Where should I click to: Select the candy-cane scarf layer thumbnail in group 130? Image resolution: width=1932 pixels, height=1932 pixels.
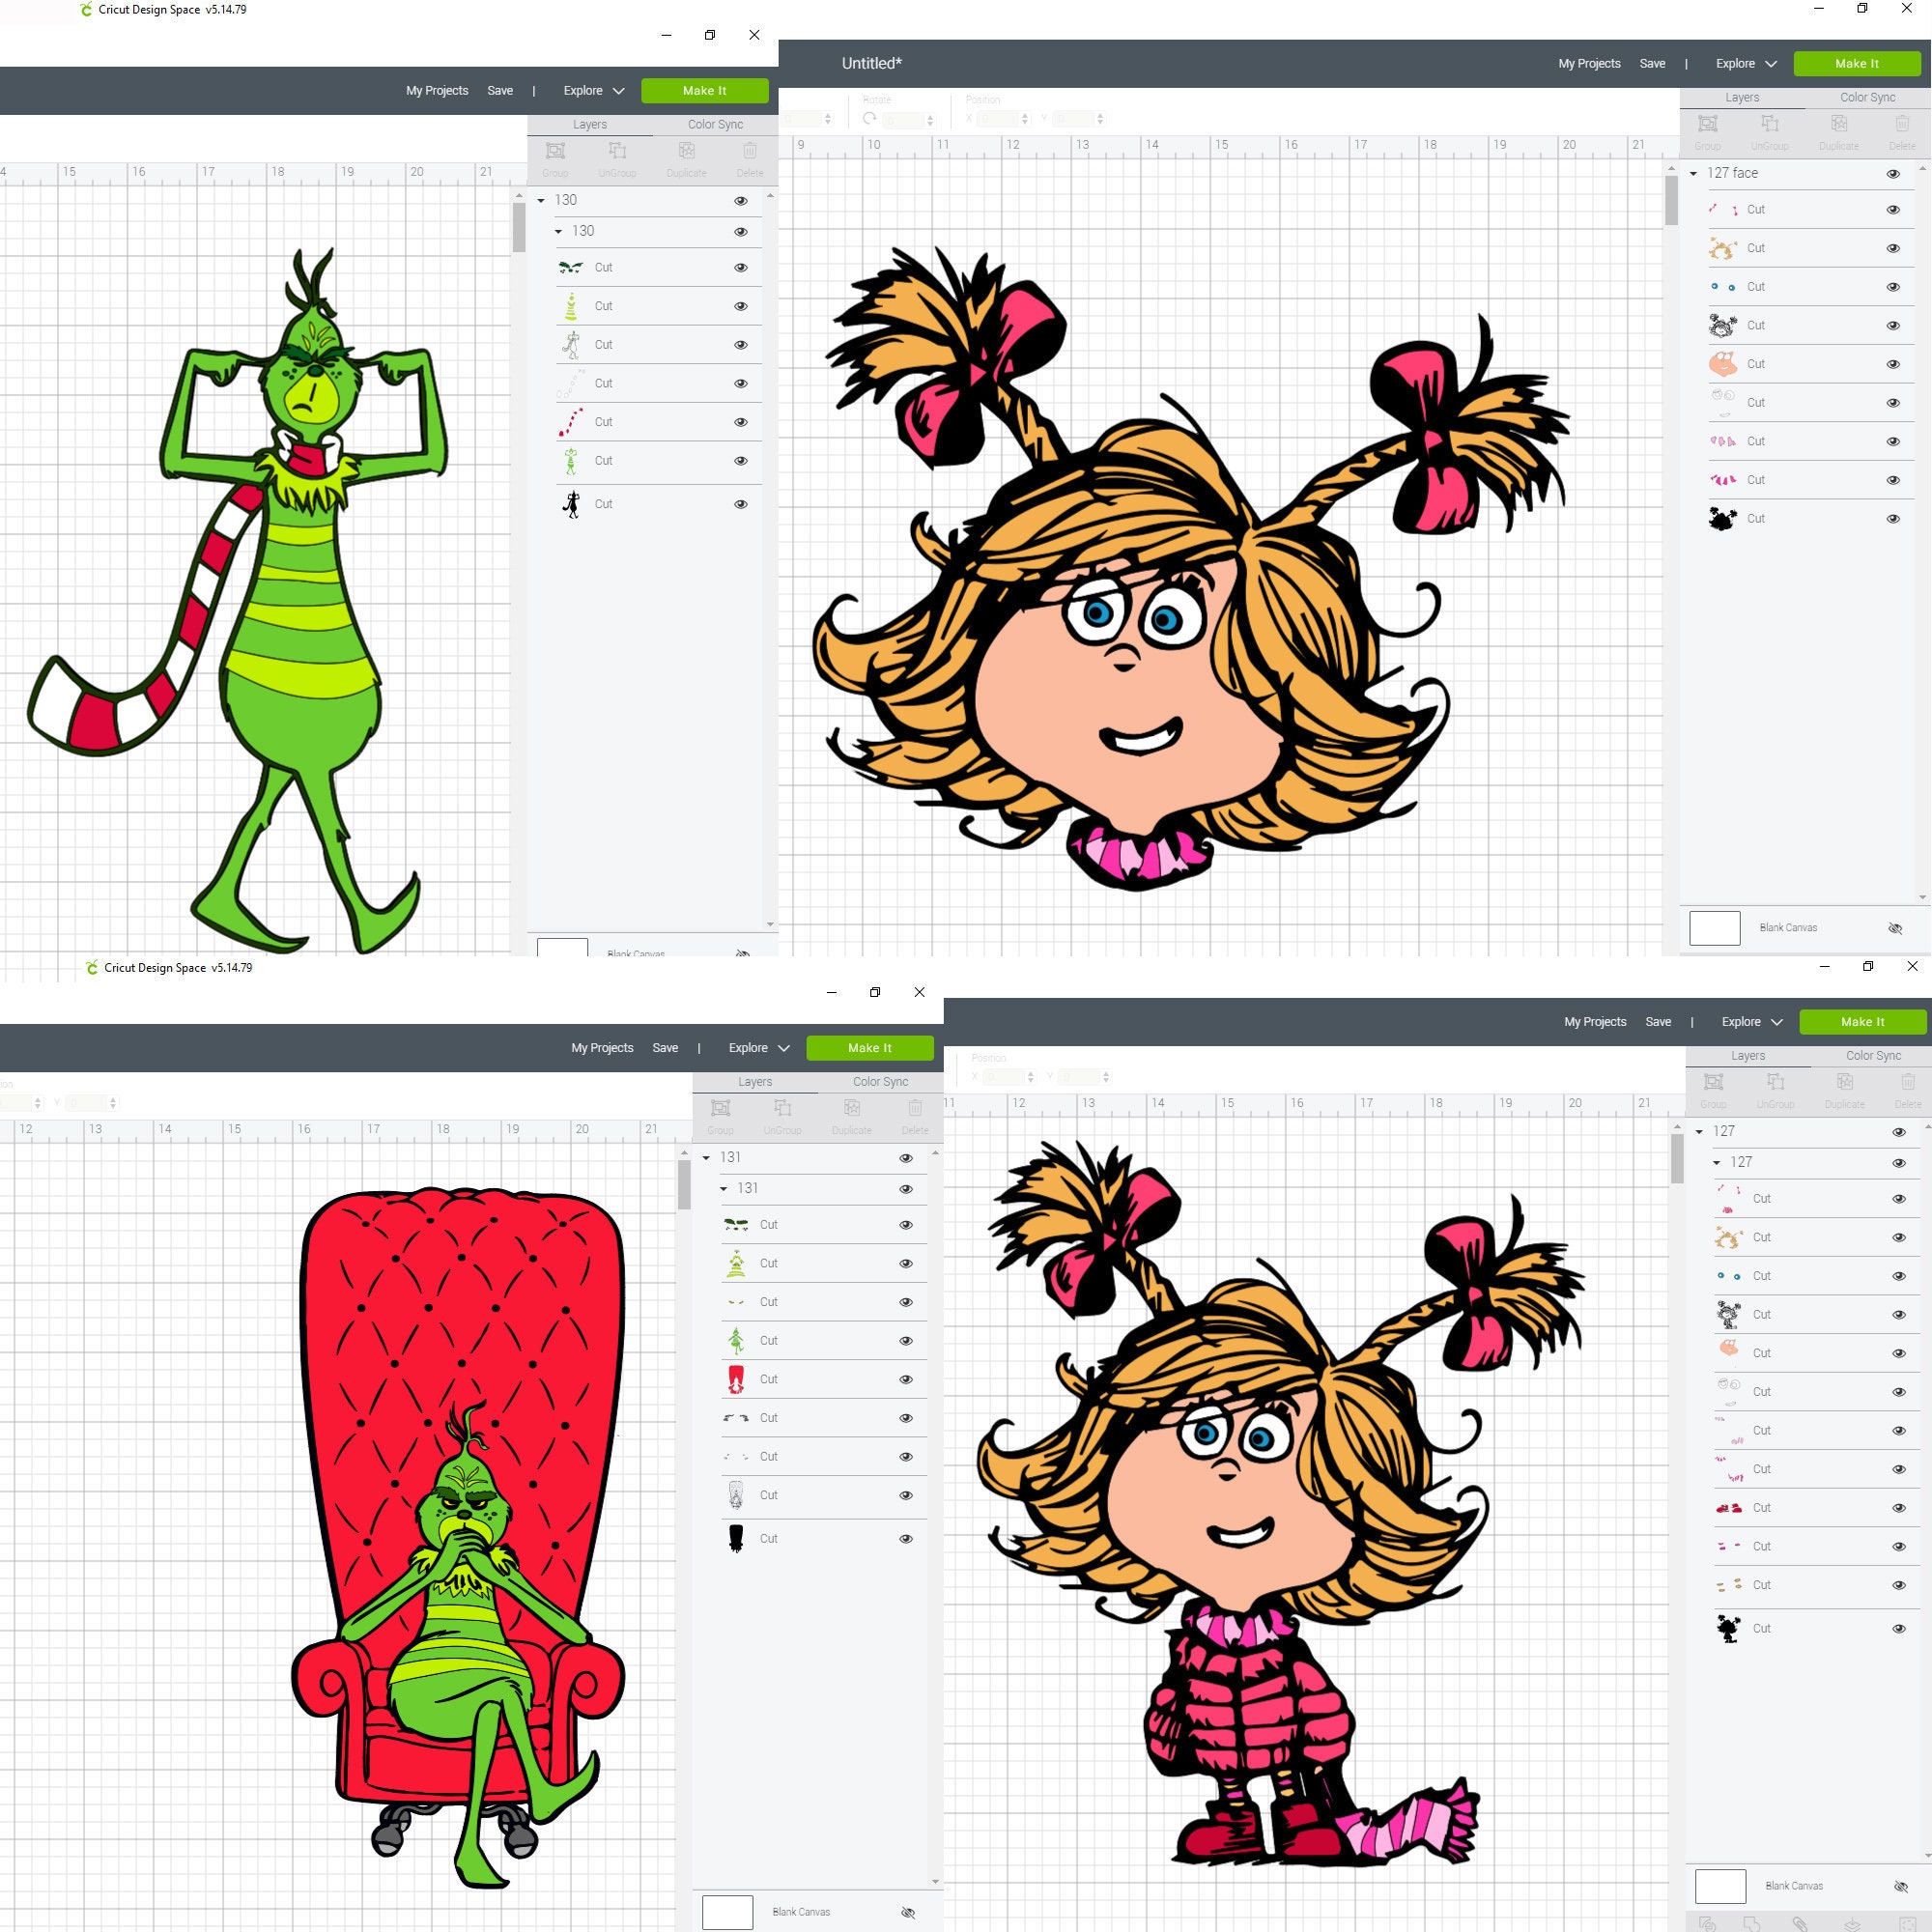(x=570, y=422)
